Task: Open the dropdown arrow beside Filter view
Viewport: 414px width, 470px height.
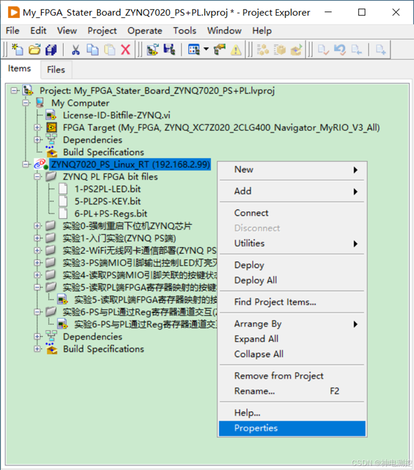Action: (x=206, y=49)
